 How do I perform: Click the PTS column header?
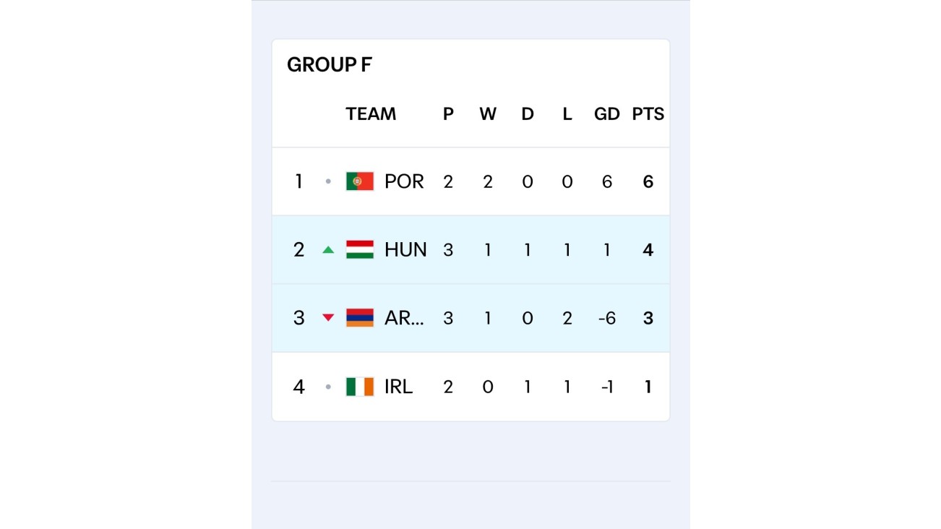648,114
